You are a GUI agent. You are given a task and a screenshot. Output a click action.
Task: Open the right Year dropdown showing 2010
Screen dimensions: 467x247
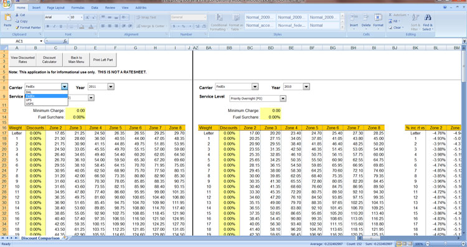click(306, 86)
